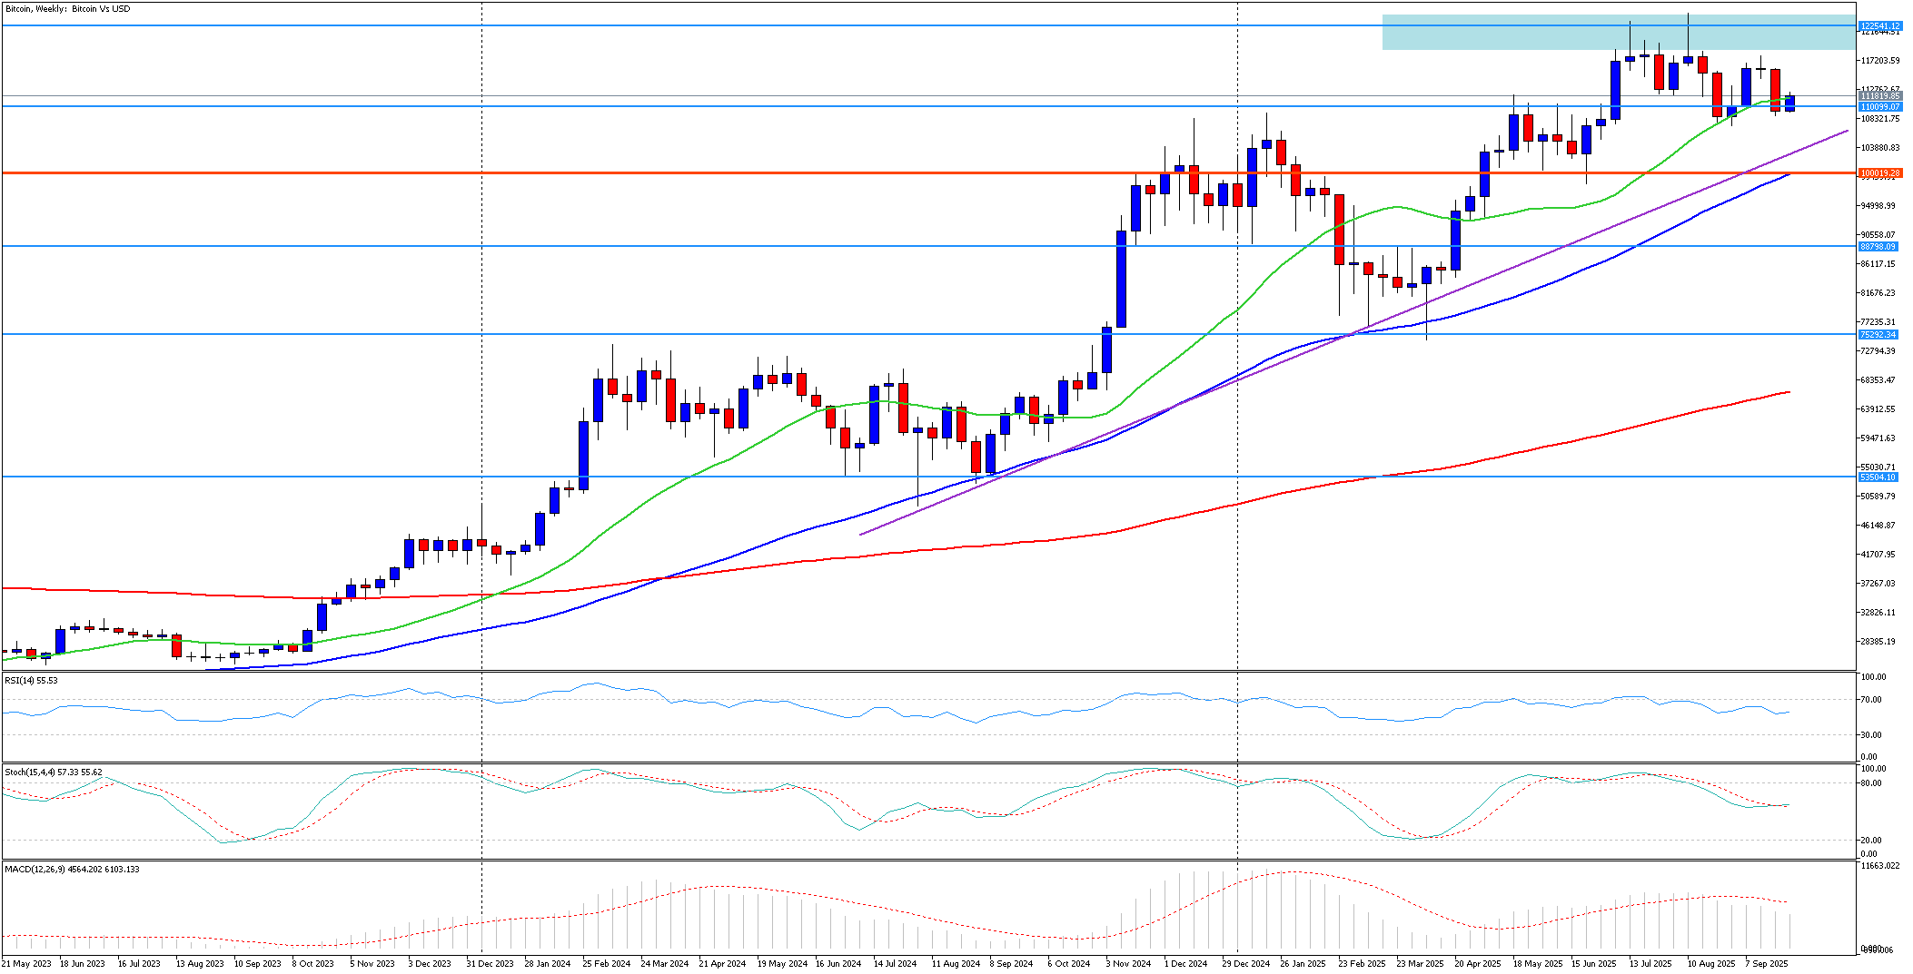
Task: Click the 21 Apr 2024 date label
Action: coord(722,964)
